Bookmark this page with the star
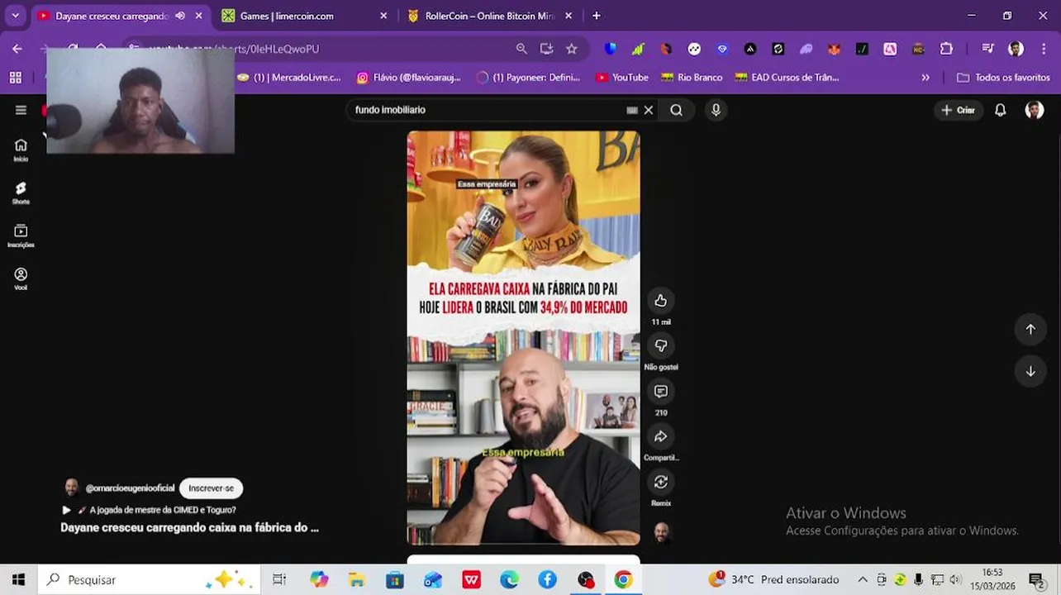This screenshot has width=1061, height=595. tap(571, 49)
